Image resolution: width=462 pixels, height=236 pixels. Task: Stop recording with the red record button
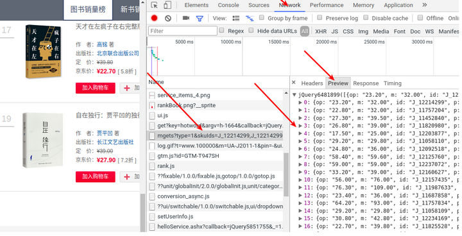point(154,18)
